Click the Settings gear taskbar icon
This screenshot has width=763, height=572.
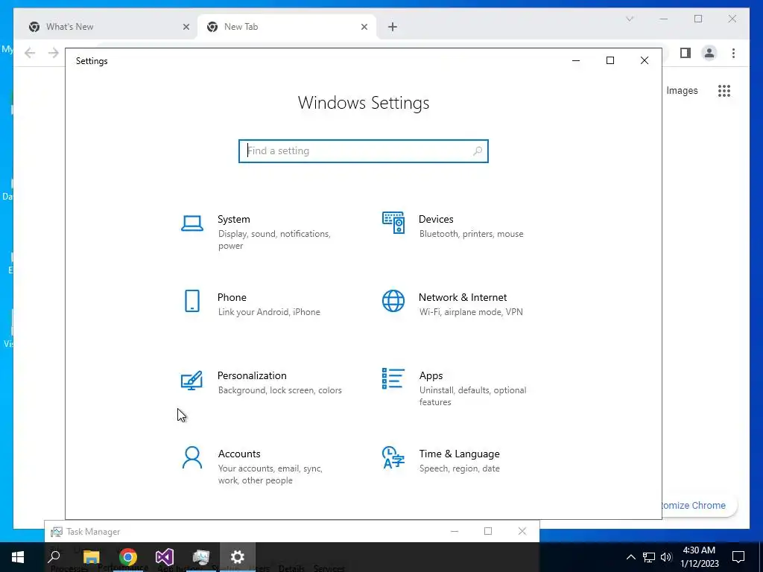238,557
